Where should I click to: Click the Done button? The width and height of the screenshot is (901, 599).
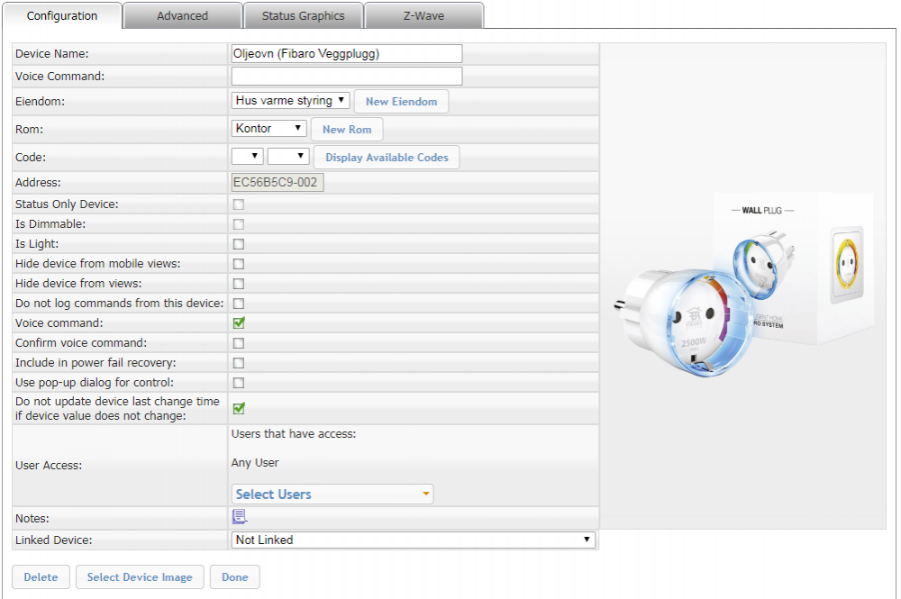[x=234, y=577]
